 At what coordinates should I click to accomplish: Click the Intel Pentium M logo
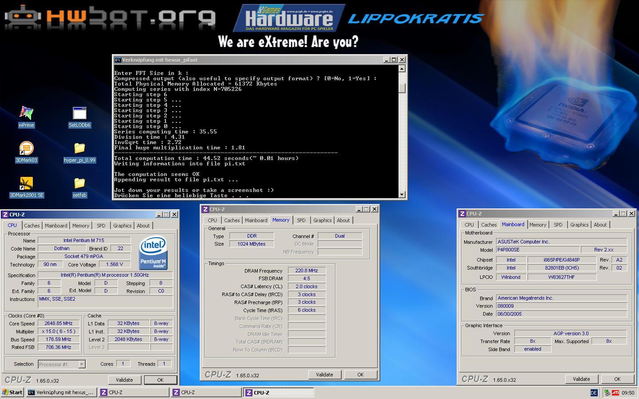(x=153, y=253)
